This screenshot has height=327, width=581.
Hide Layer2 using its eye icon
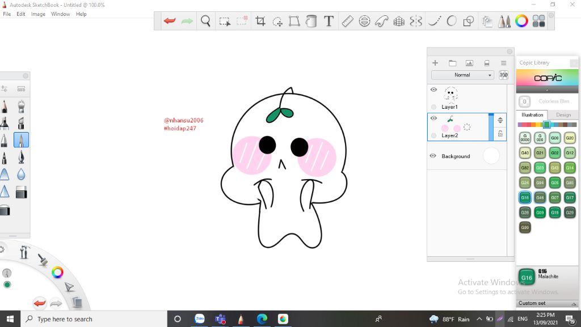coord(433,118)
